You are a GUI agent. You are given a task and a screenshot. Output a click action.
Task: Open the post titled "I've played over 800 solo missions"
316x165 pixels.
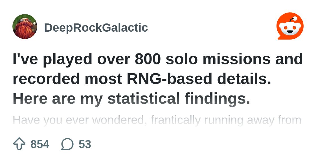click(158, 79)
